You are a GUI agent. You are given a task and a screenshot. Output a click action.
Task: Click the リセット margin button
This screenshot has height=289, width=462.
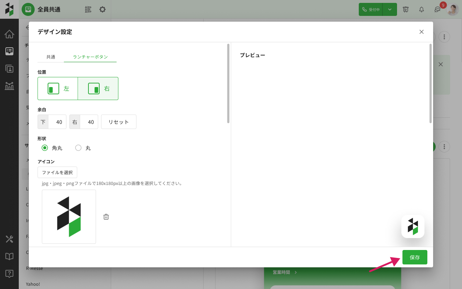119,122
